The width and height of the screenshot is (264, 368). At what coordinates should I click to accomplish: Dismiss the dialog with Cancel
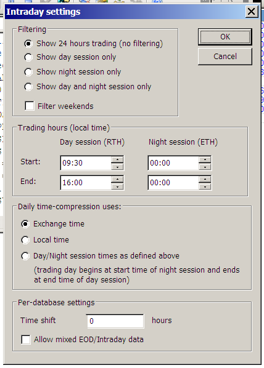pos(225,57)
